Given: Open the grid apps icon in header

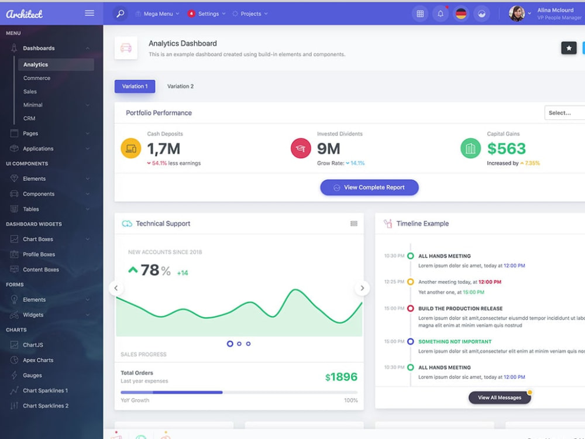Looking at the screenshot, I should pyautogui.click(x=420, y=14).
